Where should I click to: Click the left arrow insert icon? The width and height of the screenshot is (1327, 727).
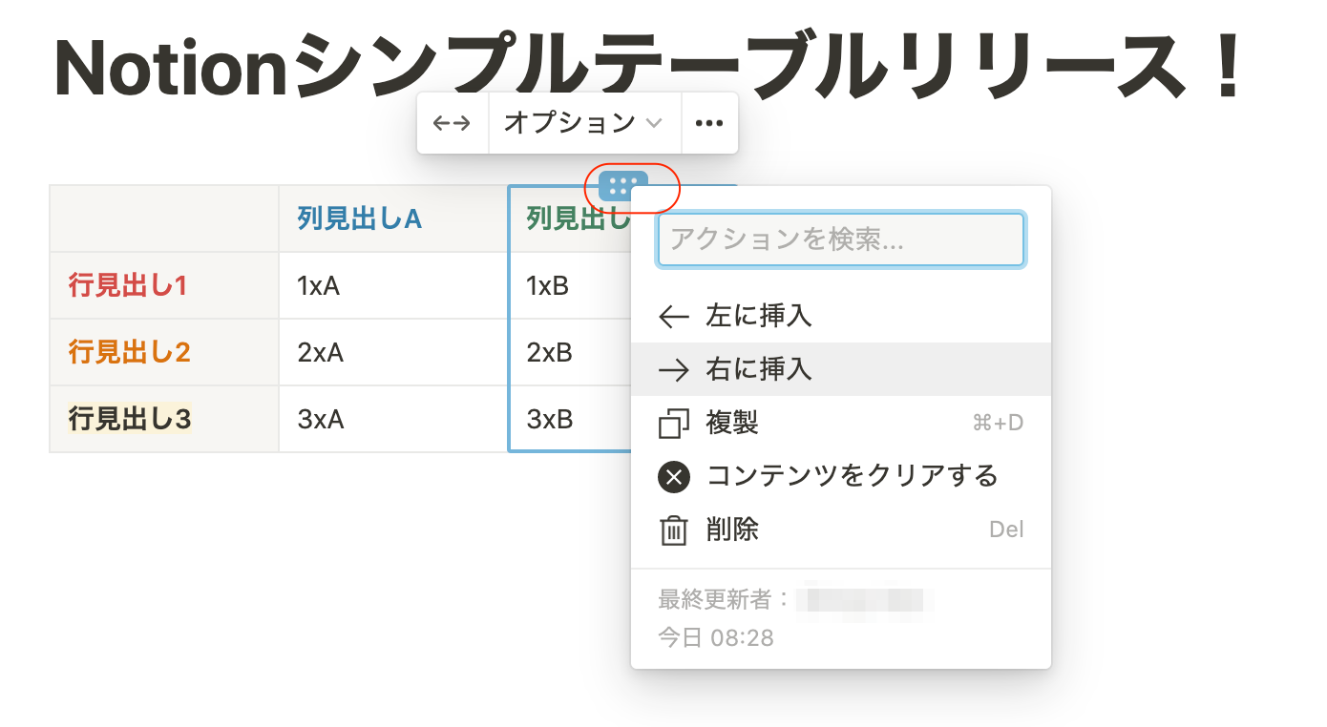click(674, 316)
